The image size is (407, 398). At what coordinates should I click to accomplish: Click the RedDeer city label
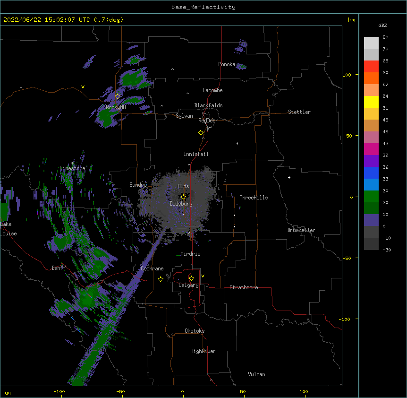[208, 121]
